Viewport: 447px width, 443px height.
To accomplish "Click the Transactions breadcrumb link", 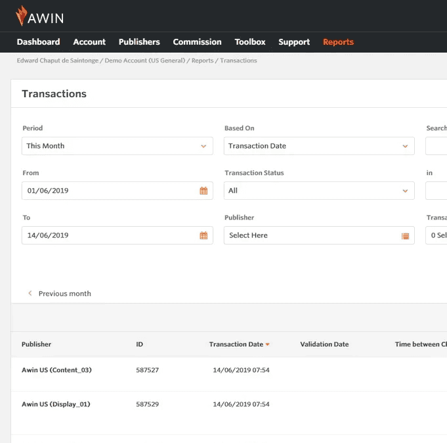I will [x=238, y=60].
